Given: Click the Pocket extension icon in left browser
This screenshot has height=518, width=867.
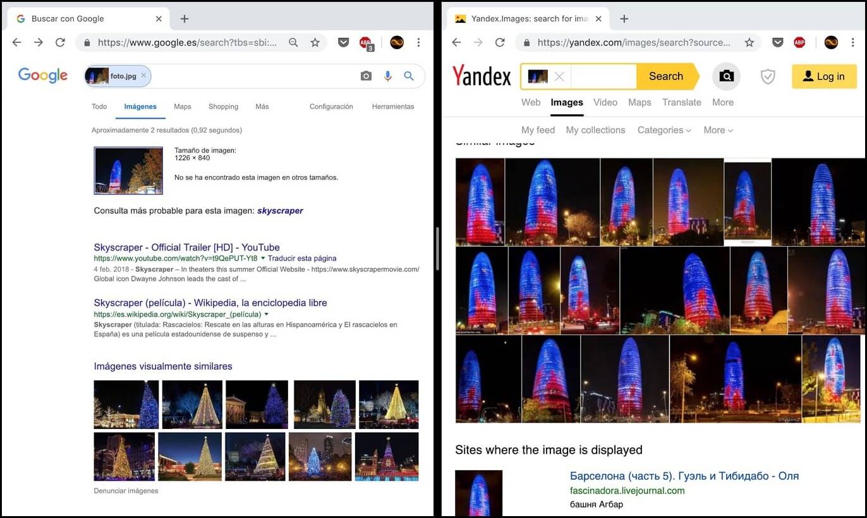Looking at the screenshot, I should tap(343, 42).
